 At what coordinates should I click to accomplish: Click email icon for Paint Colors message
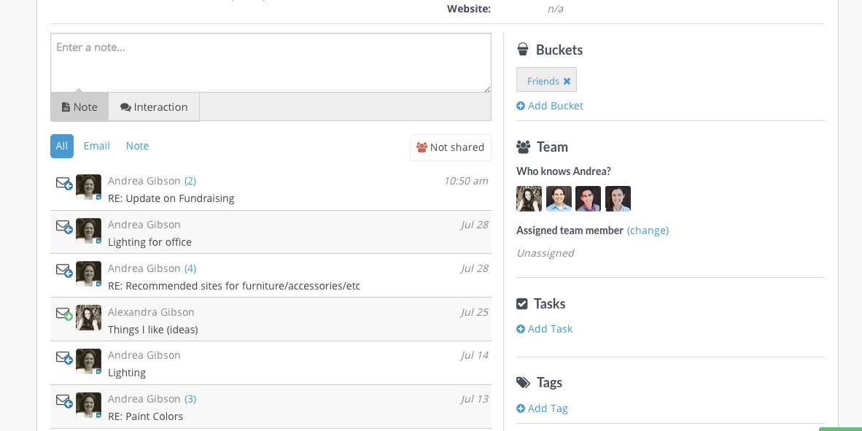(64, 400)
